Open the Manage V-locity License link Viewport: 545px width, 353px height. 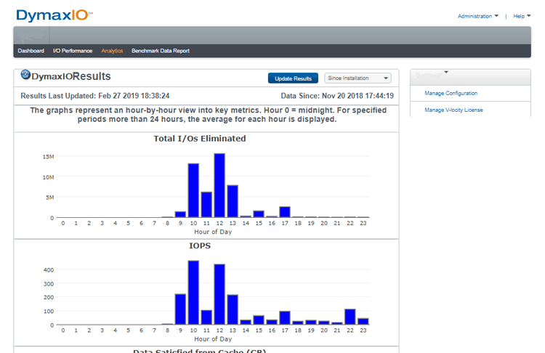[453, 110]
